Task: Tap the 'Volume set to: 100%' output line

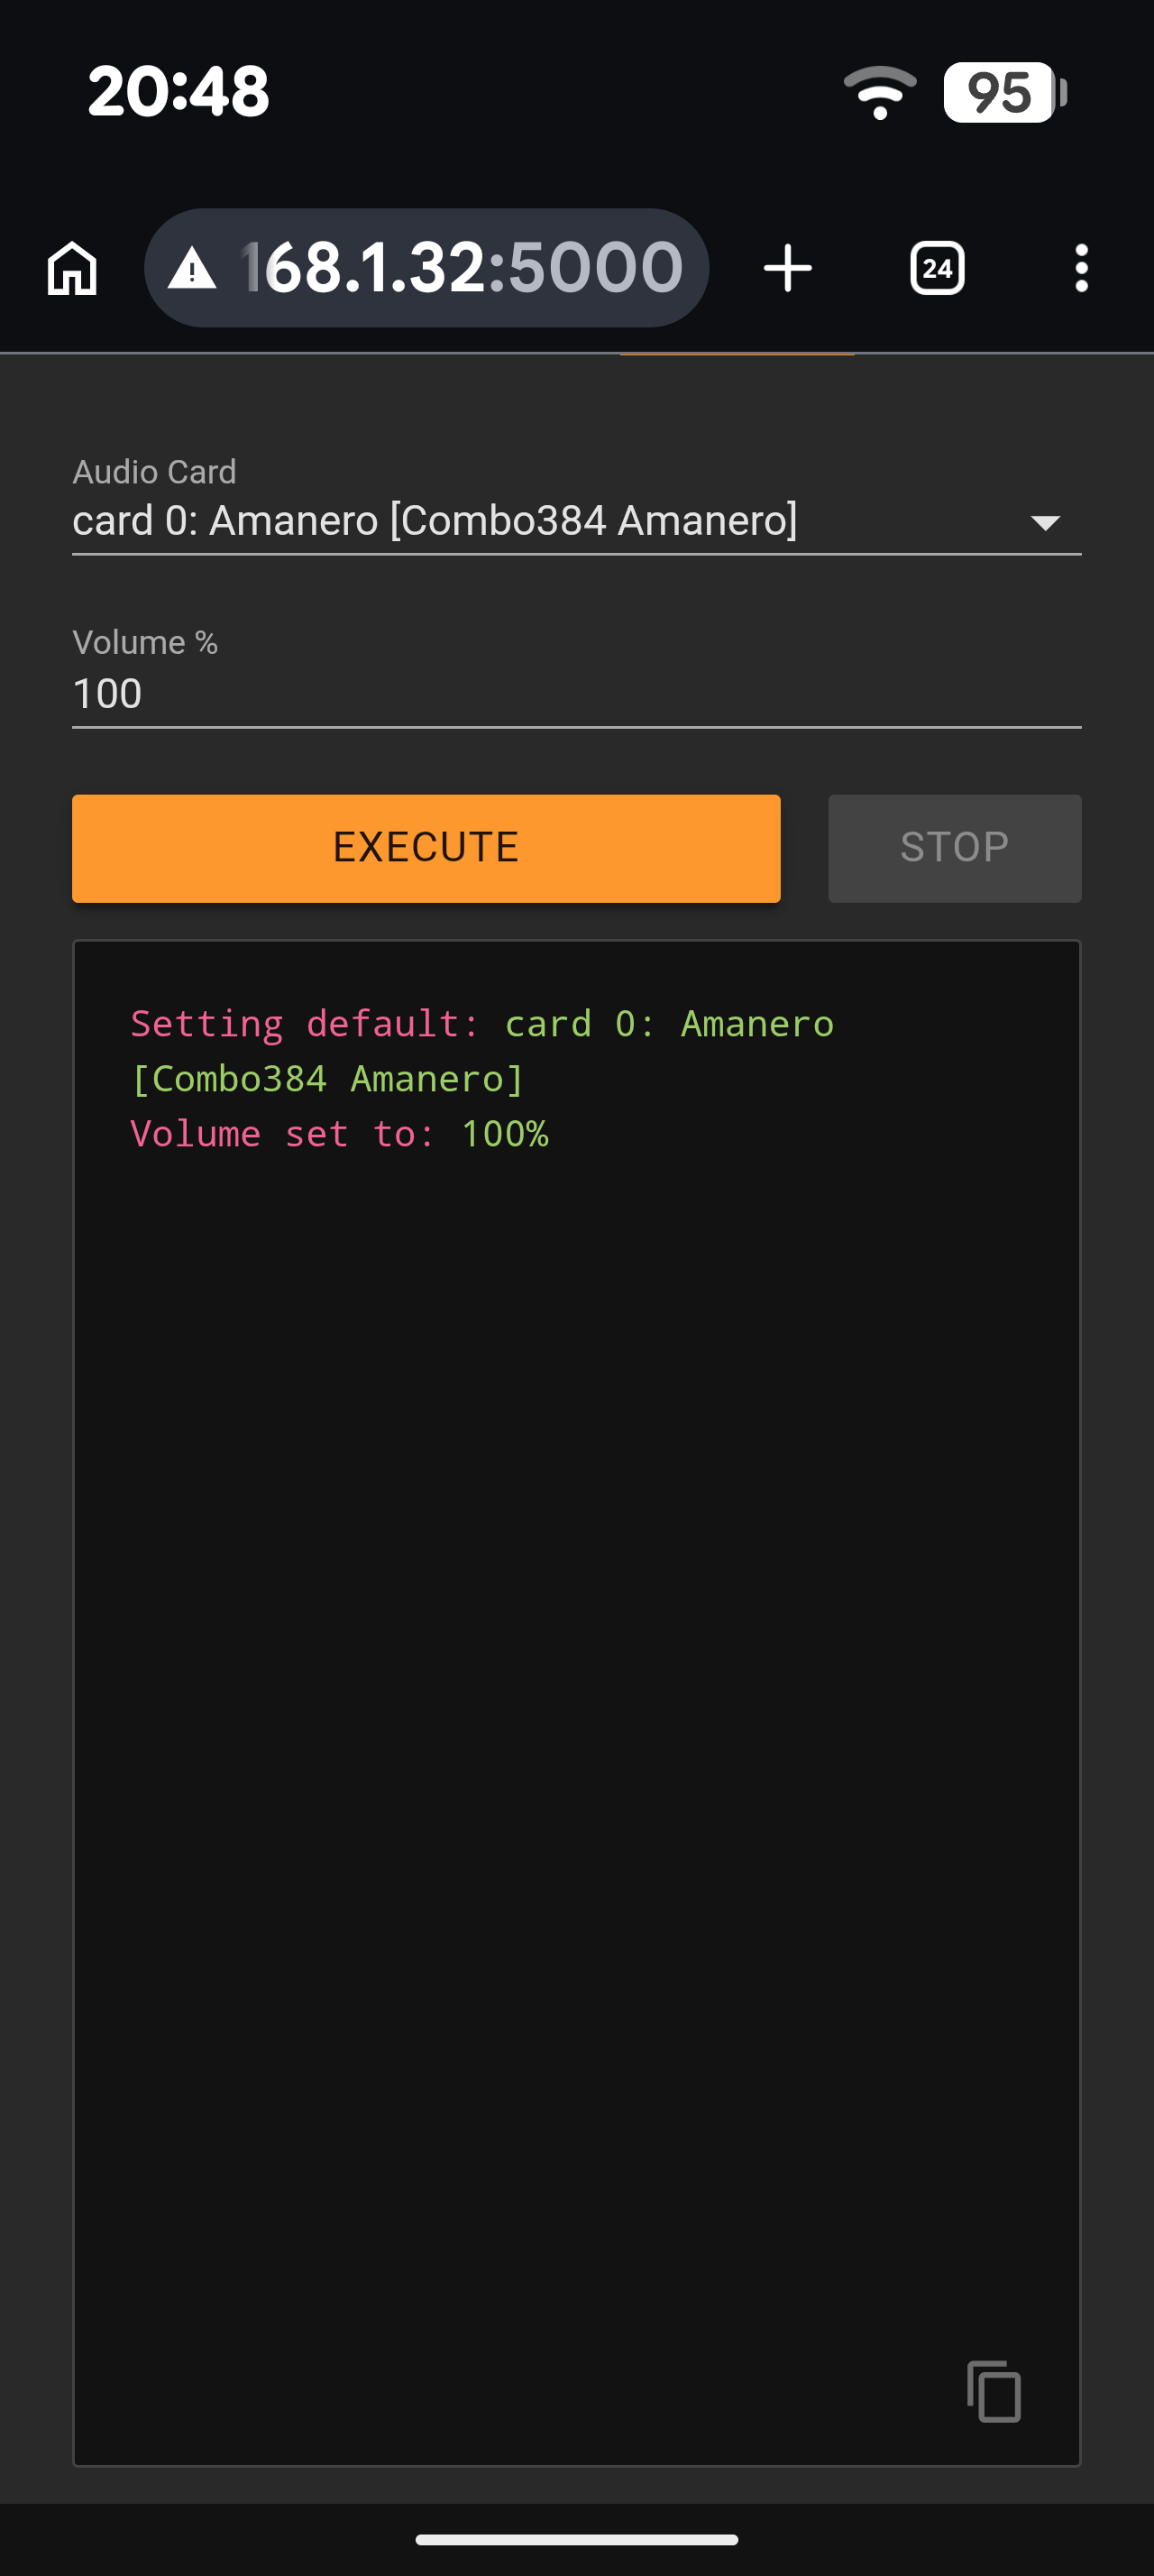Action: point(340,1134)
